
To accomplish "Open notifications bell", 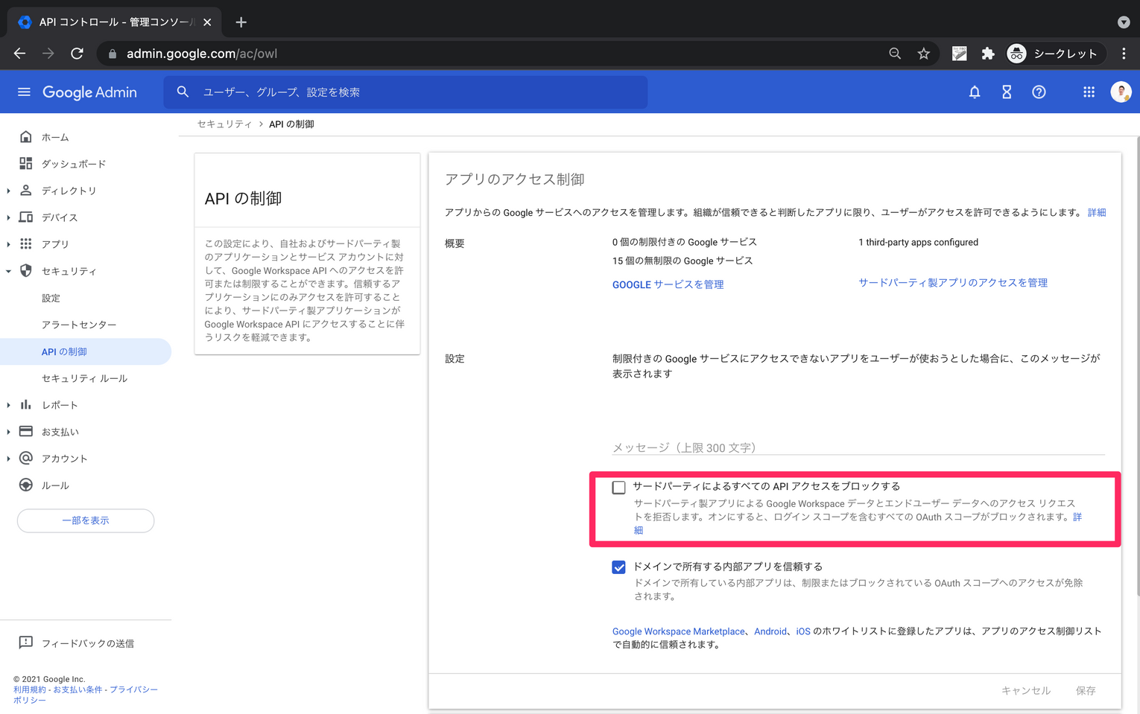I will pyautogui.click(x=974, y=92).
